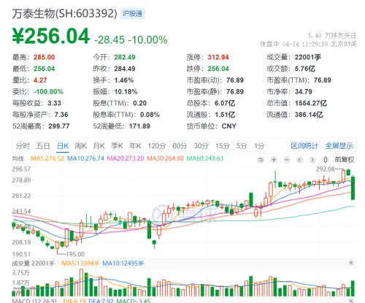Click the current price ¥256.04
This screenshot has height=303, width=365.
pos(51,37)
